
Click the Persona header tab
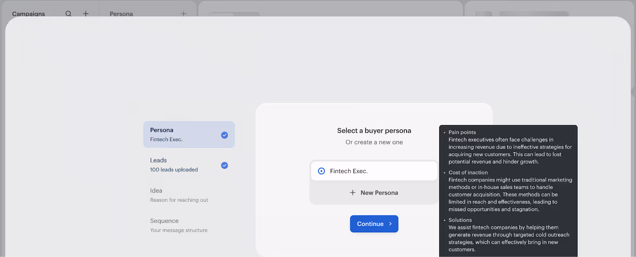coord(121,14)
